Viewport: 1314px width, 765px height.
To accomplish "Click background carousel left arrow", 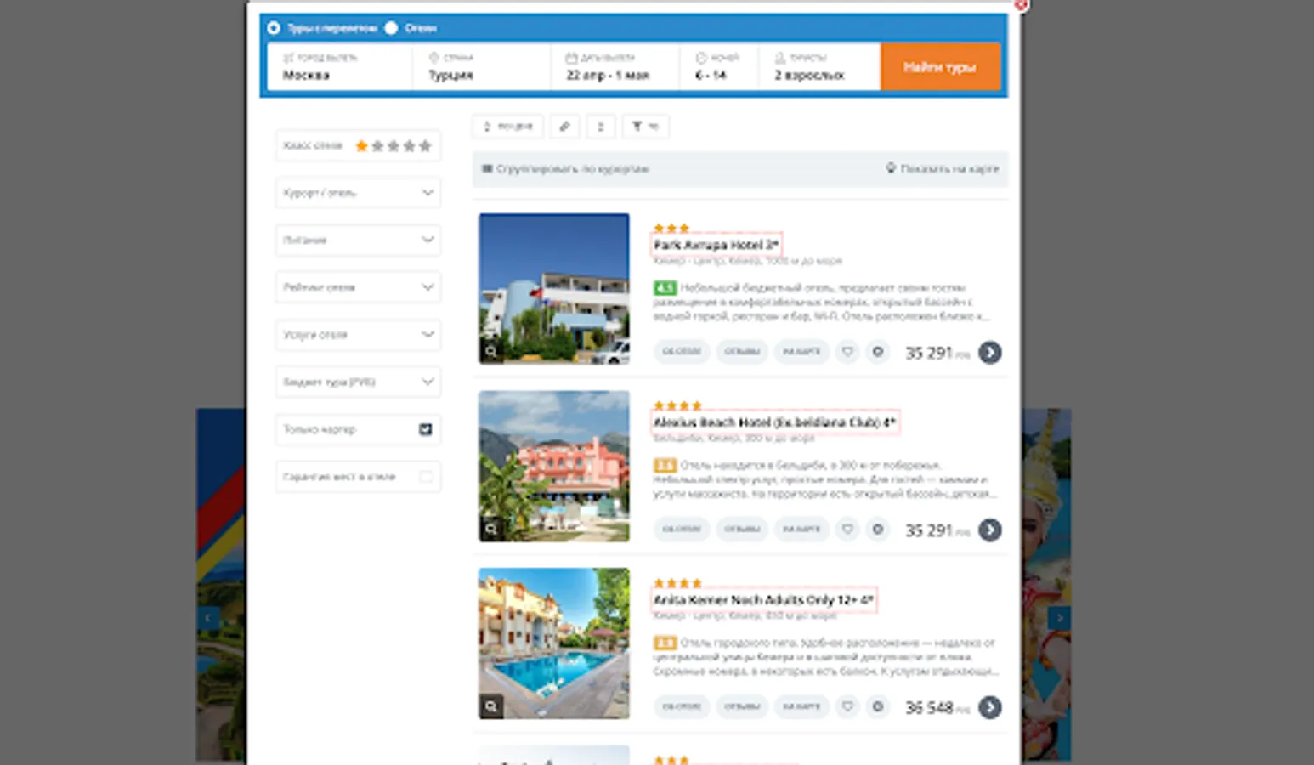I will [x=209, y=618].
